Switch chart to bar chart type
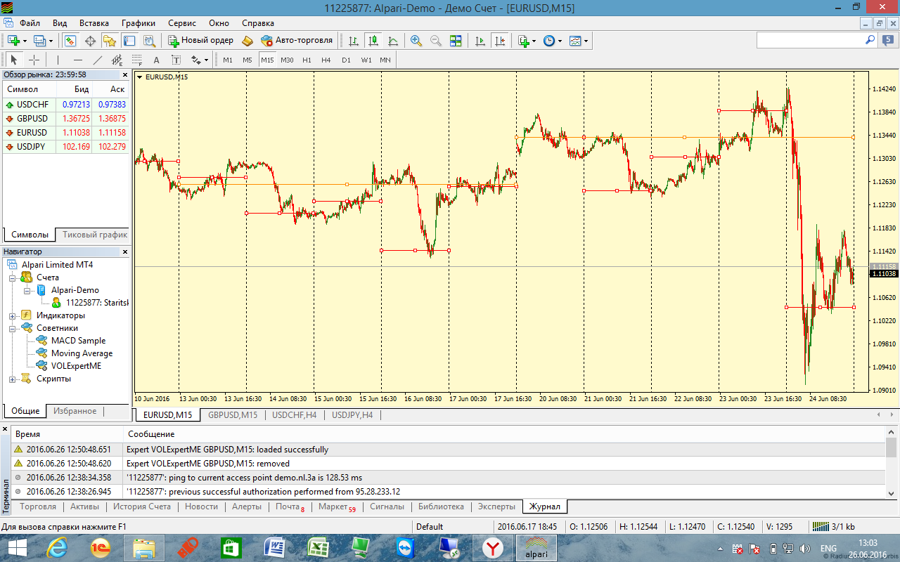Viewport: 900px width, 562px height. [354, 41]
